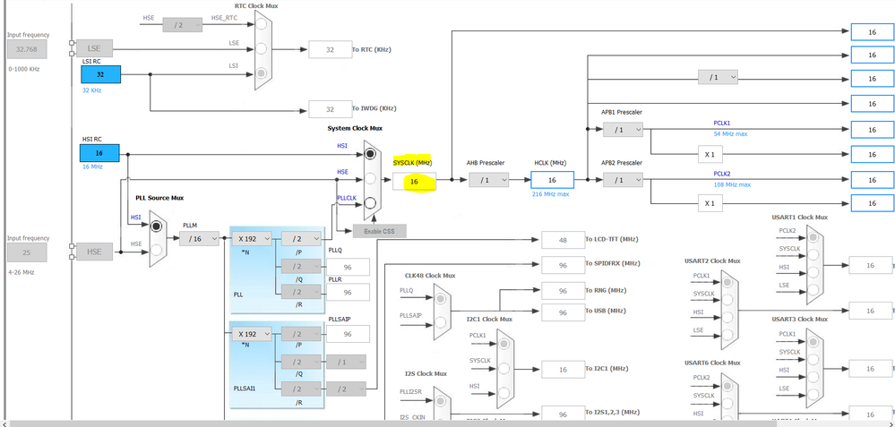Viewport: 895px width, 427px height.
Task: Click the LSE input frequency 32.768 field
Action: pos(27,49)
